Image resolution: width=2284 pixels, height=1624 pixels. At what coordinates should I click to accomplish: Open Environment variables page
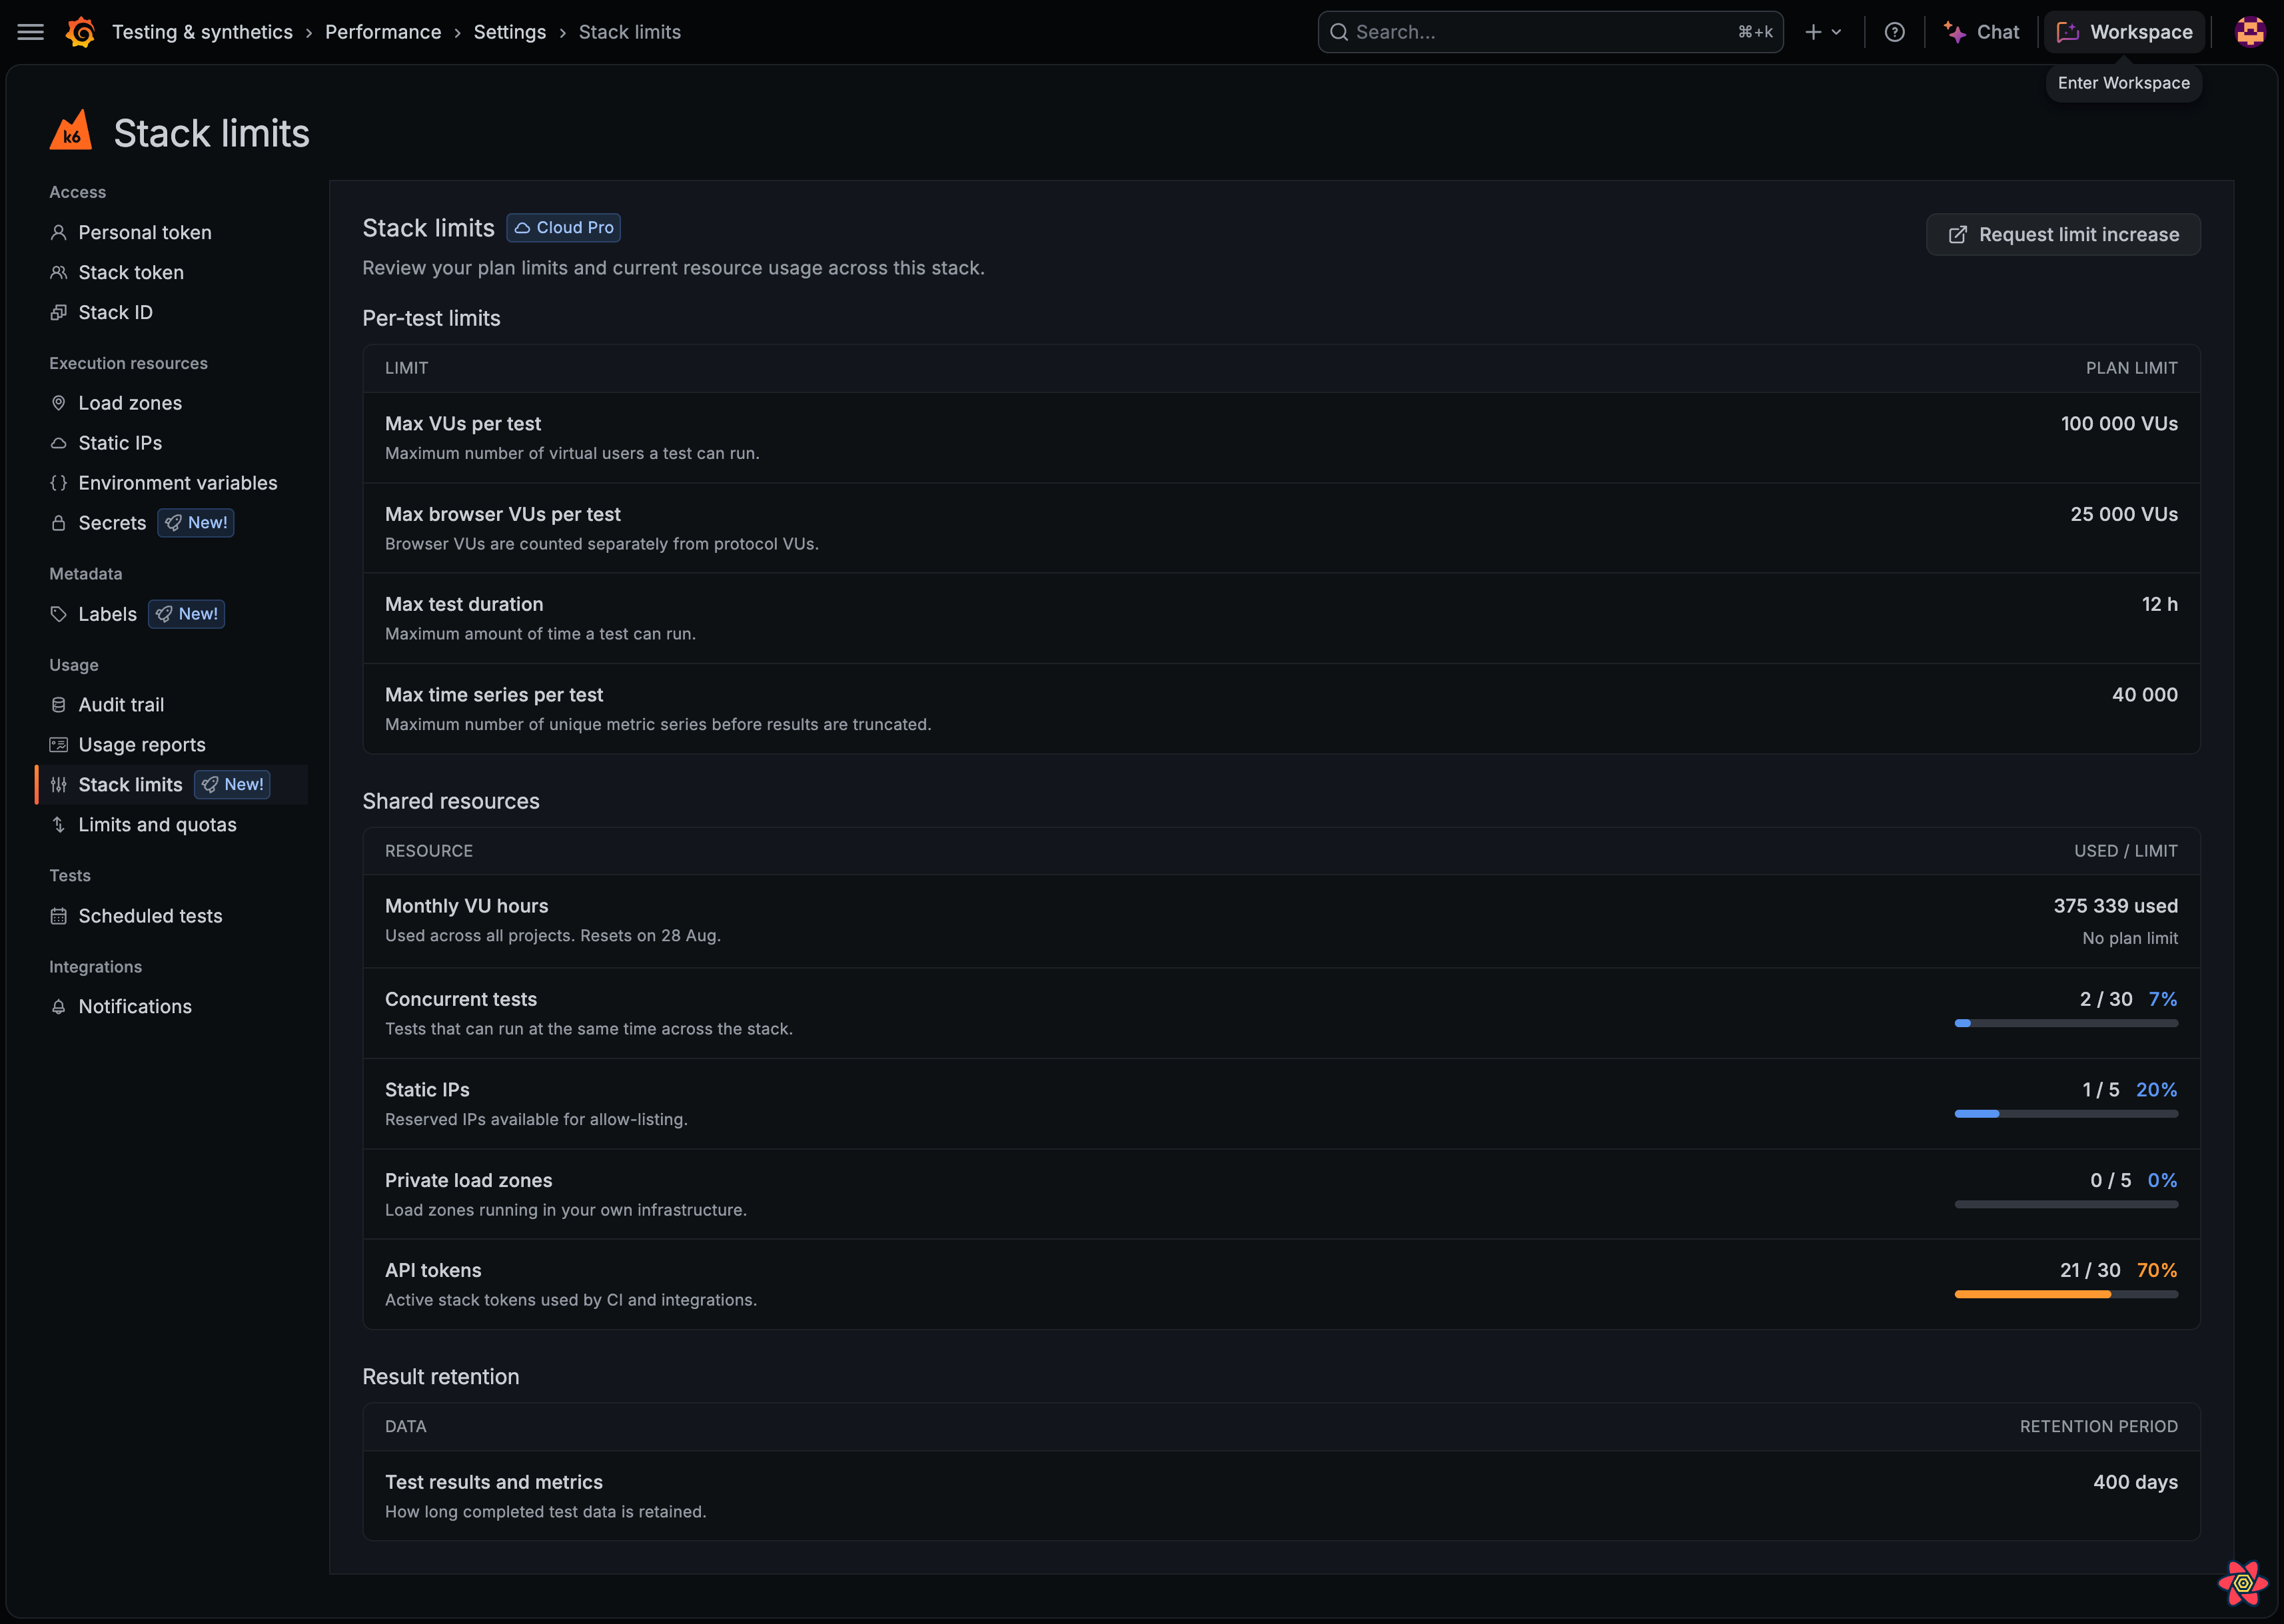pyautogui.click(x=178, y=483)
